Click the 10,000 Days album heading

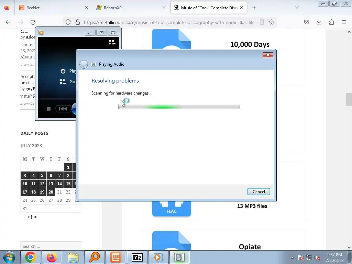(x=250, y=44)
